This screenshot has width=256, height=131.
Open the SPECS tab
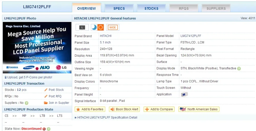[x=119, y=8]
